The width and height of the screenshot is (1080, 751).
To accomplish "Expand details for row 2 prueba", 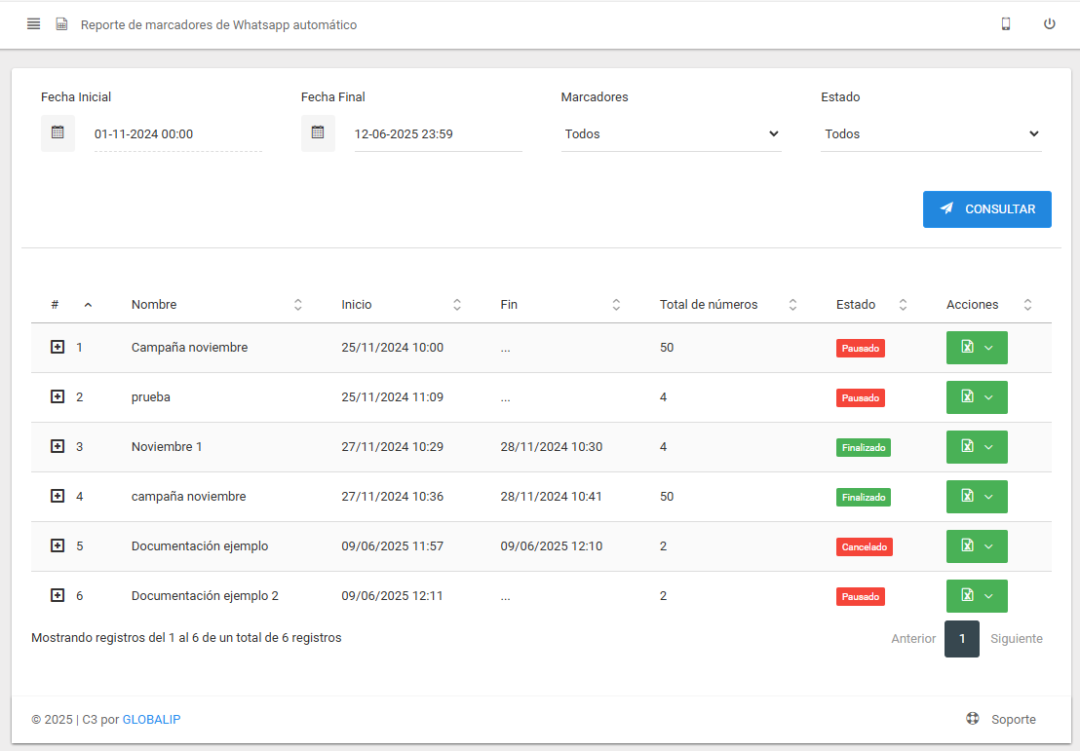I will pyautogui.click(x=58, y=396).
